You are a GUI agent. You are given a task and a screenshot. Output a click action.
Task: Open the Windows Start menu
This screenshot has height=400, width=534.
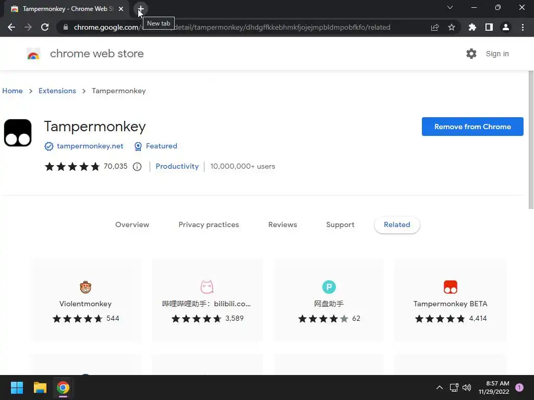[x=17, y=387]
